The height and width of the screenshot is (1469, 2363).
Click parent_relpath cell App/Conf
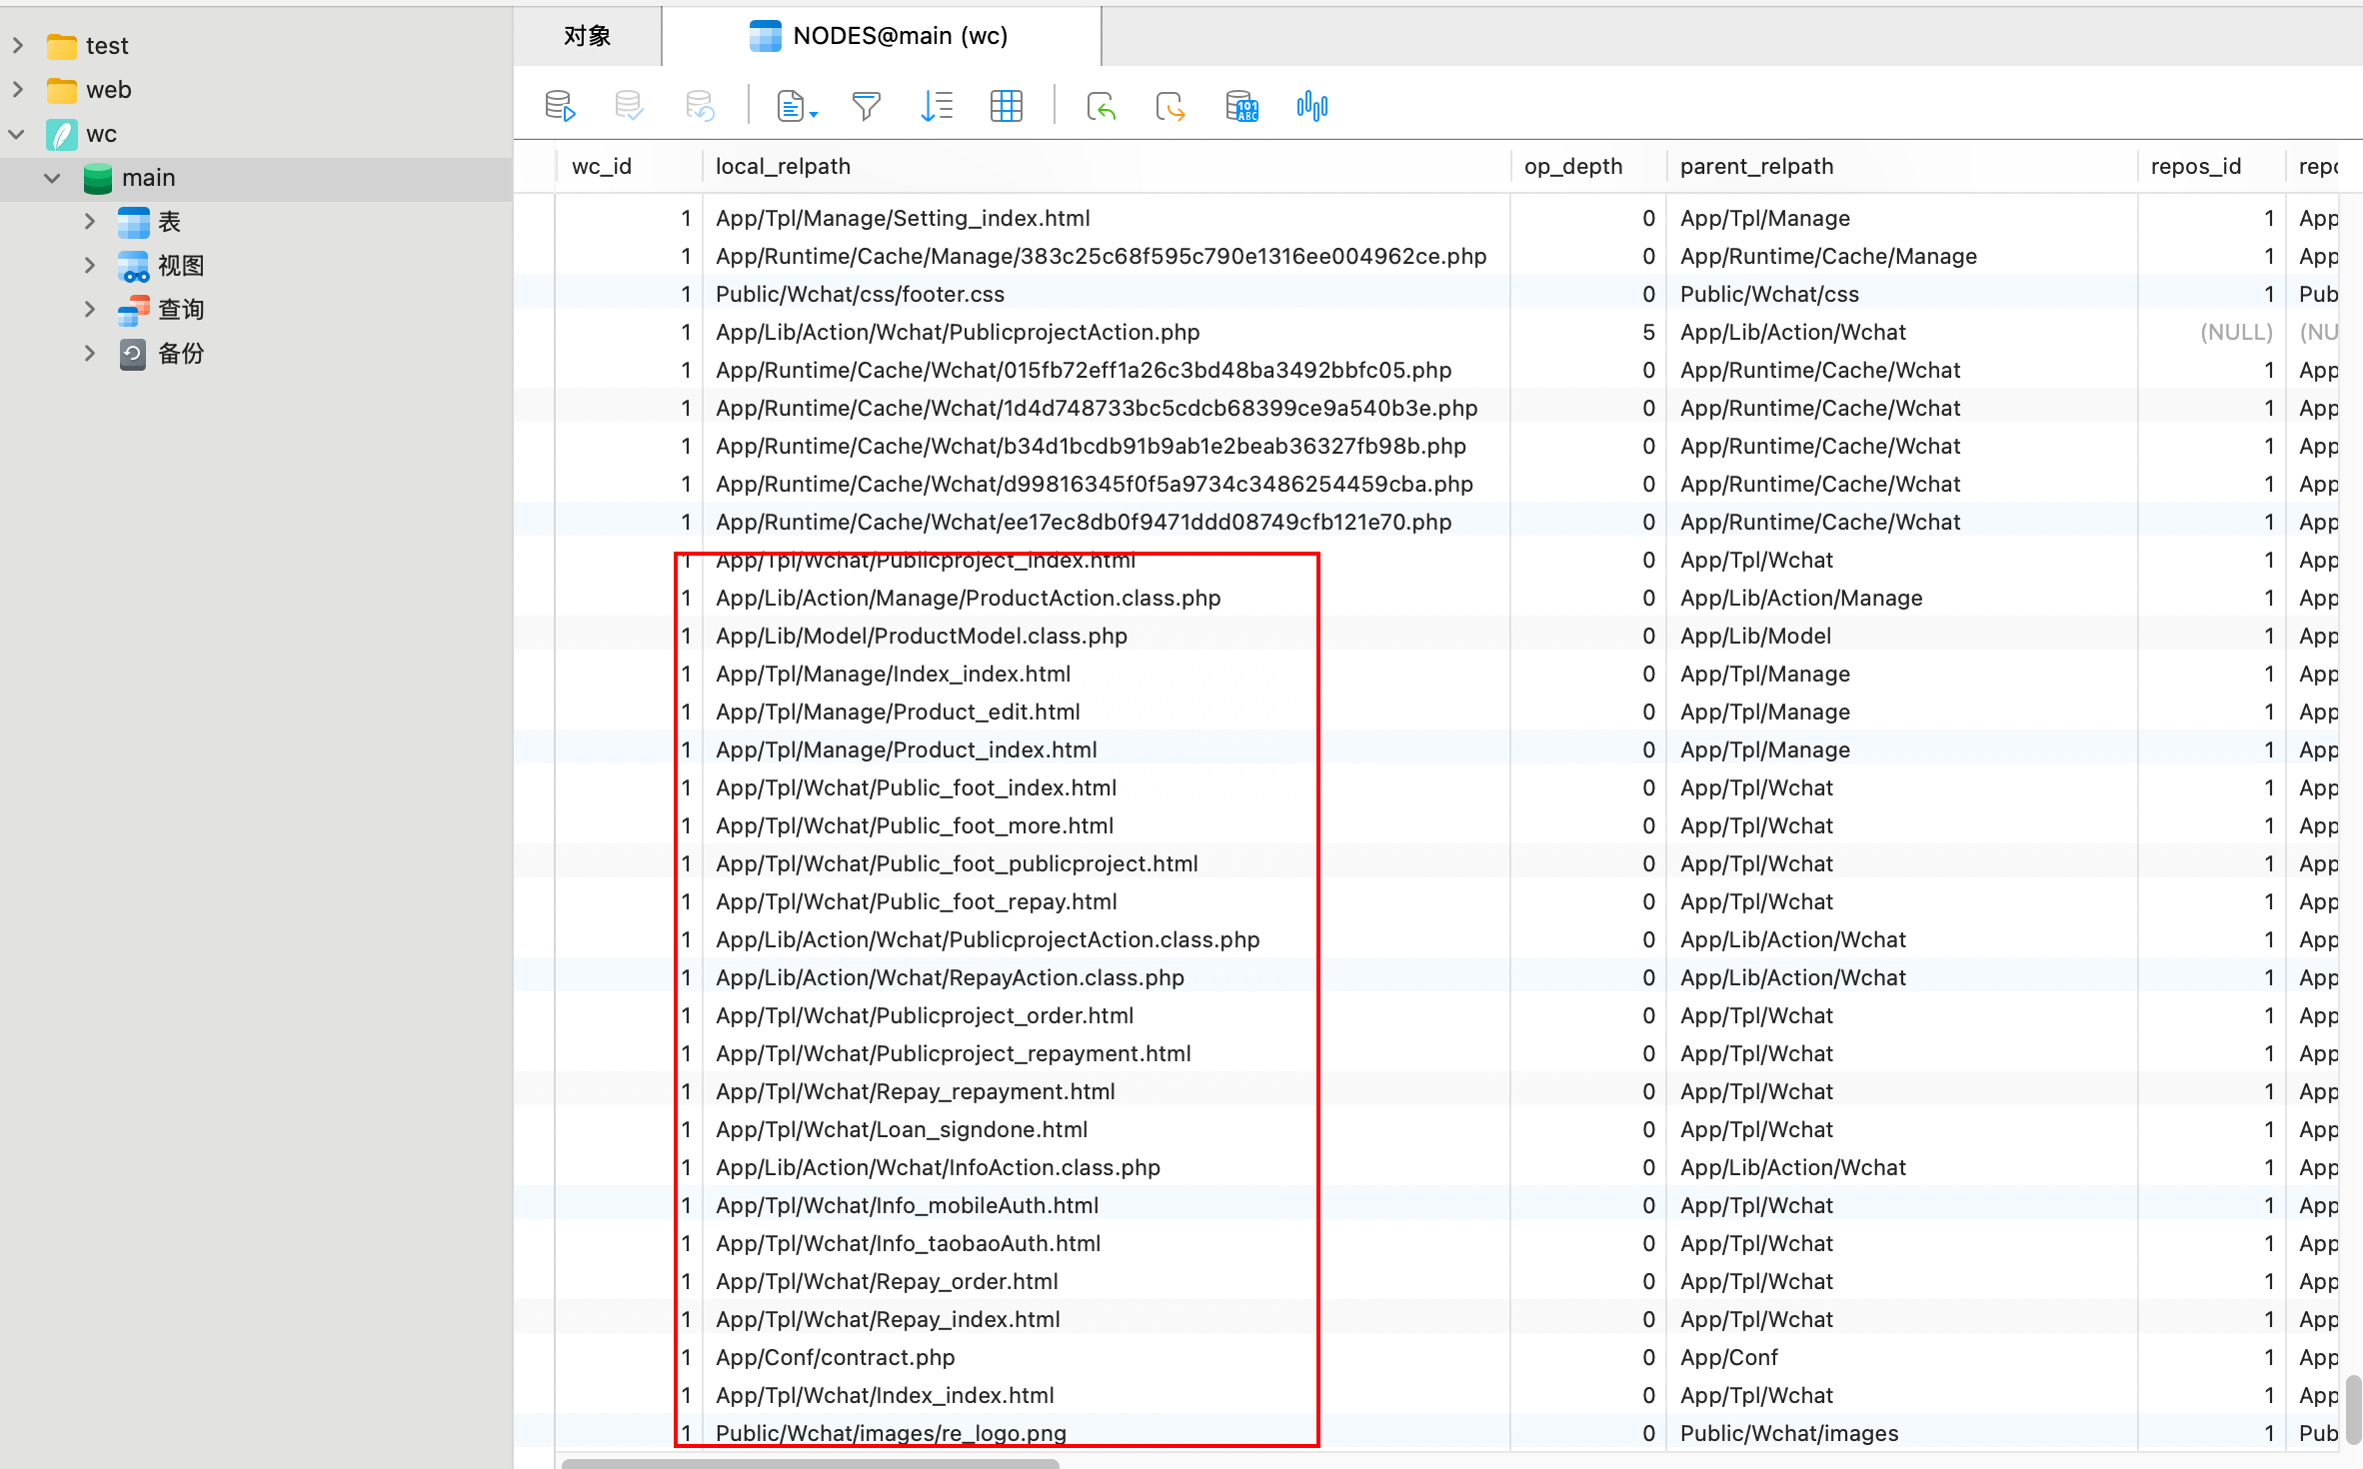[x=1902, y=1358]
